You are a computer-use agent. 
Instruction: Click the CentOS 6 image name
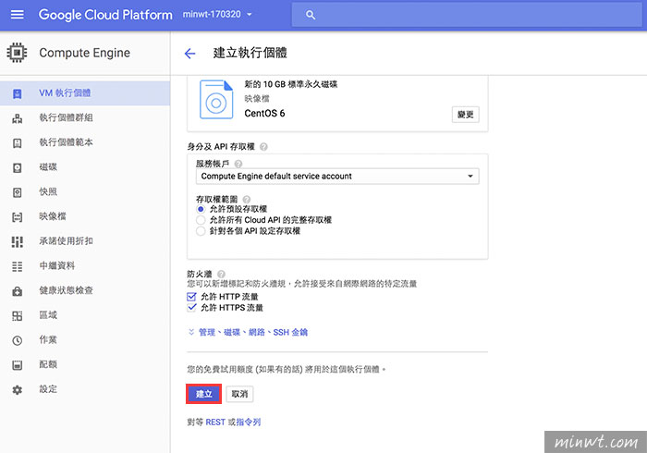pos(264,114)
